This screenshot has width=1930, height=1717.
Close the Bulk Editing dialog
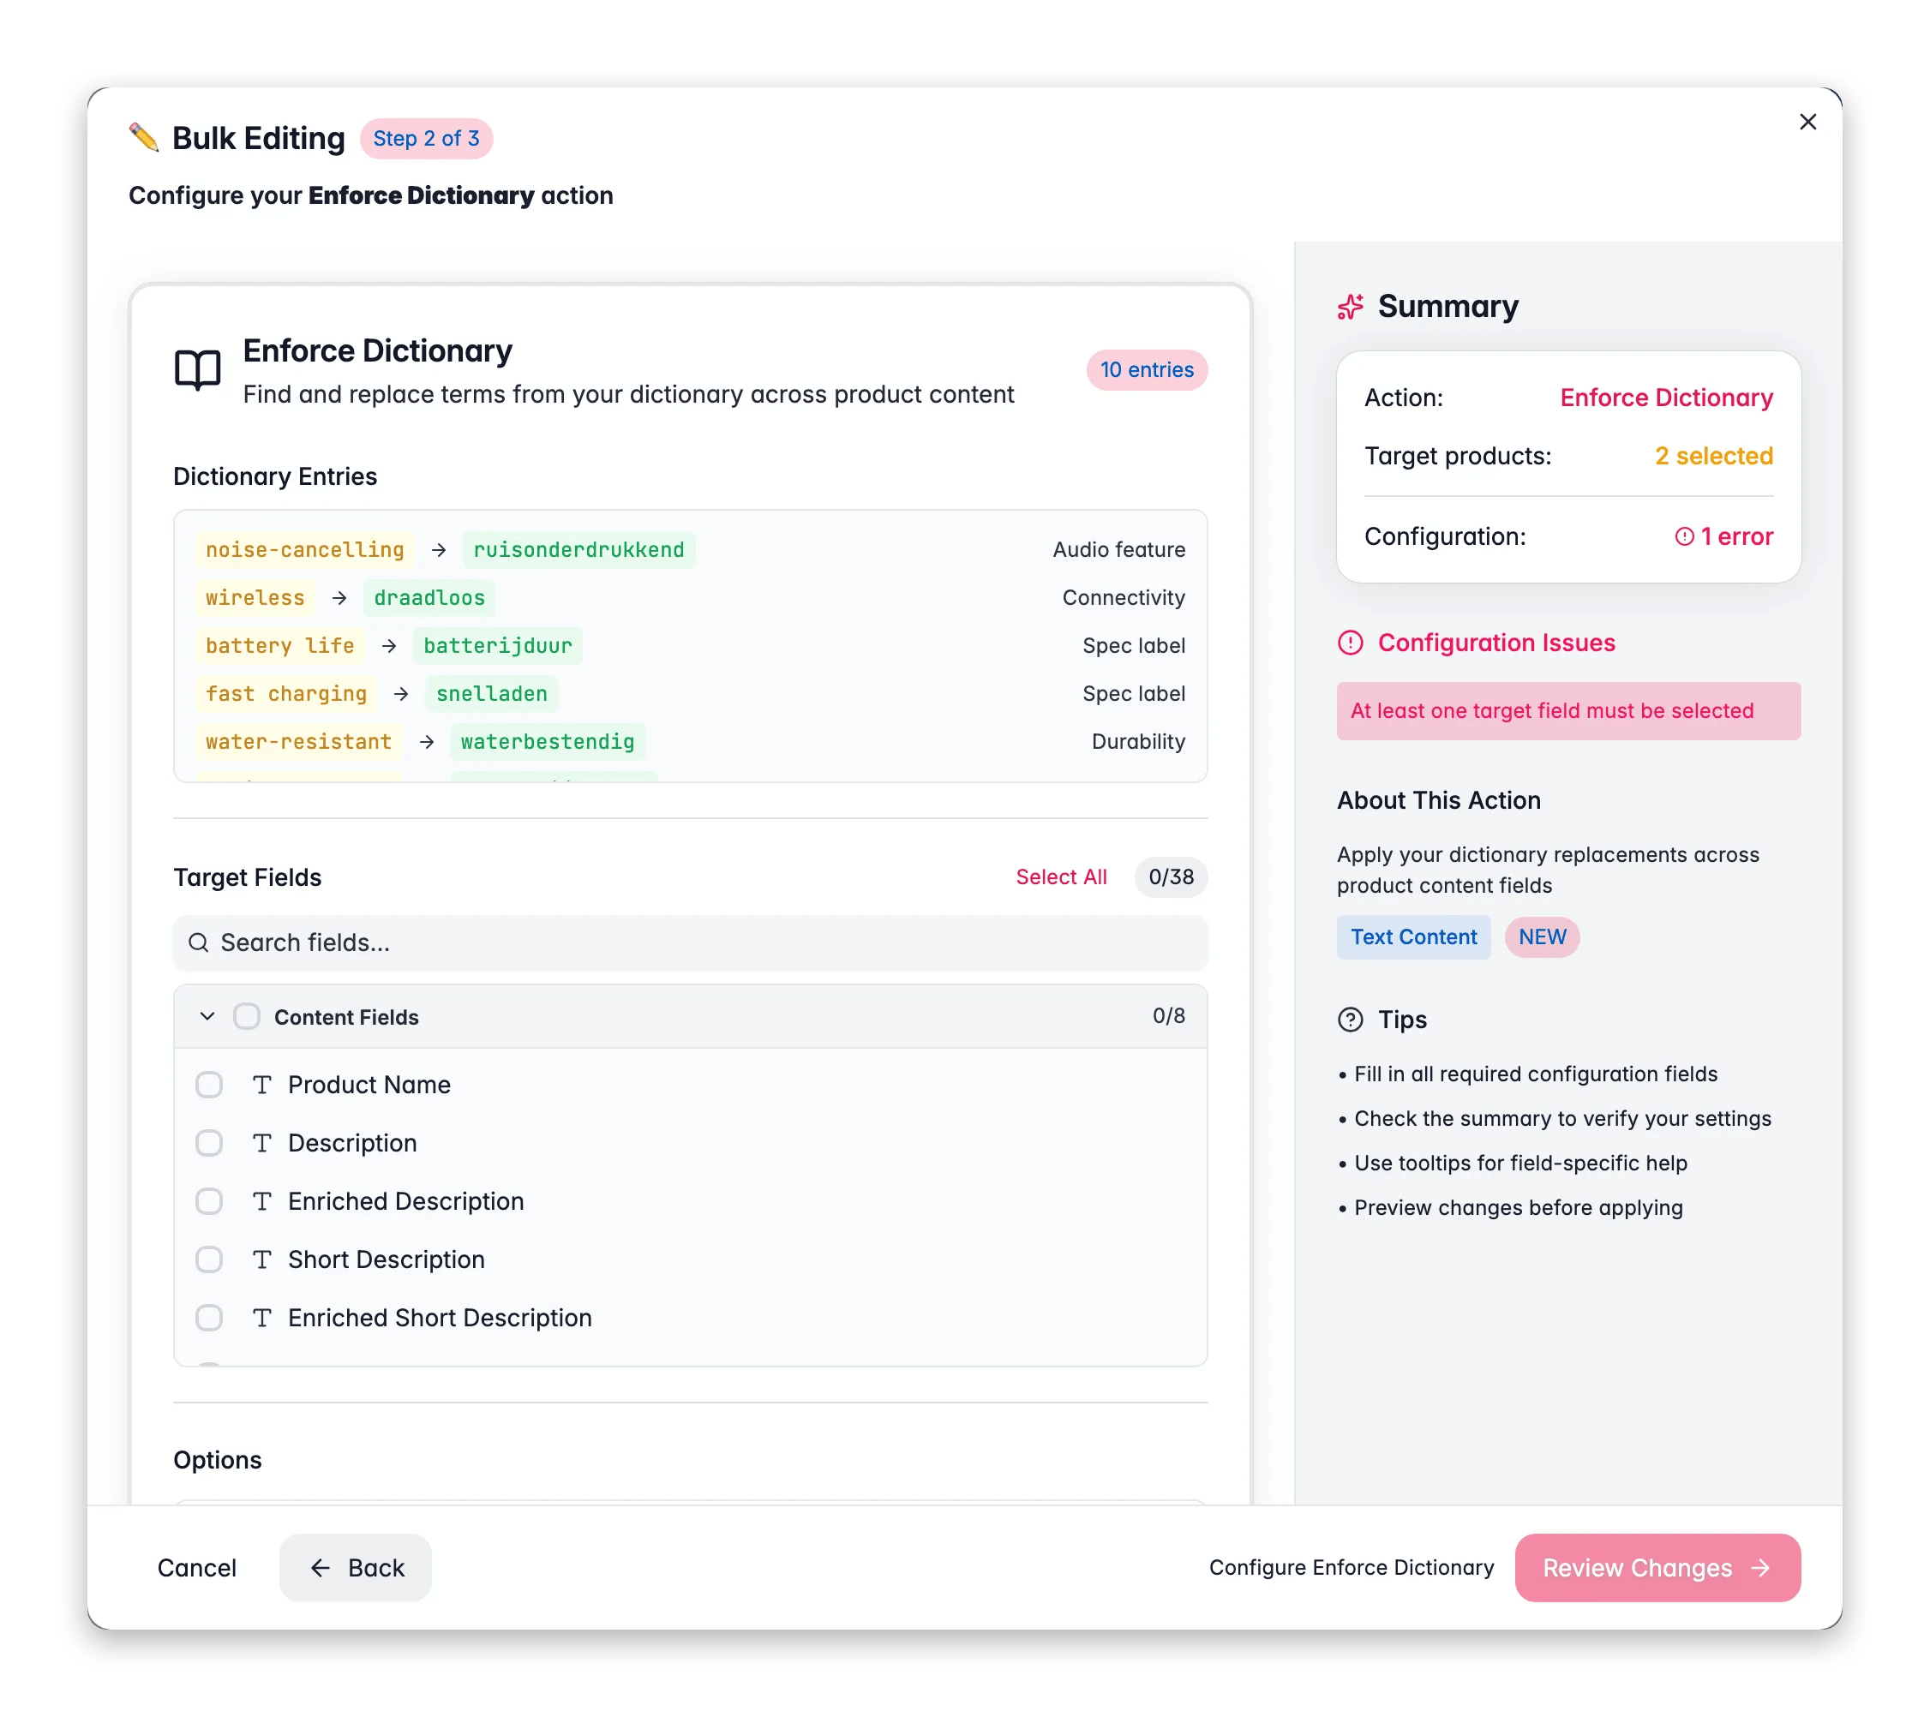pos(1807,122)
